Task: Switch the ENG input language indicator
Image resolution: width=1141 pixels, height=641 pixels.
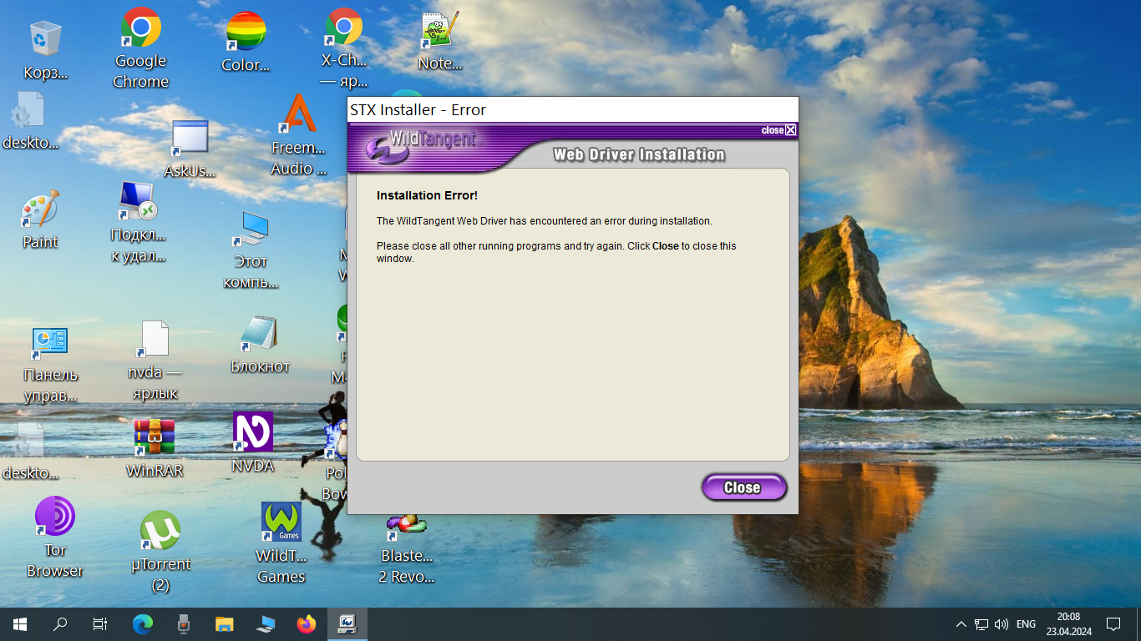Action: tap(1026, 623)
